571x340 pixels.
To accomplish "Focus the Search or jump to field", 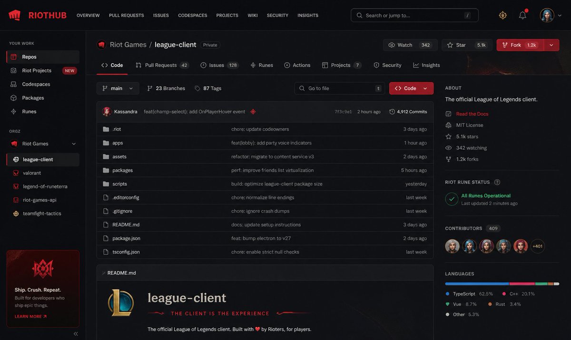I will tap(415, 15).
